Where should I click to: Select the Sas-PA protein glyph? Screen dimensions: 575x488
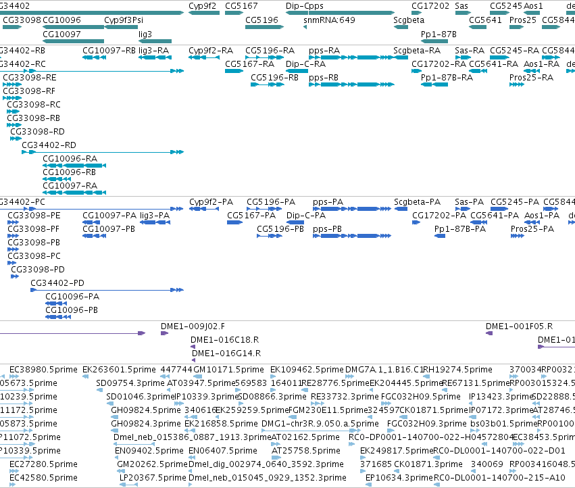462,209
